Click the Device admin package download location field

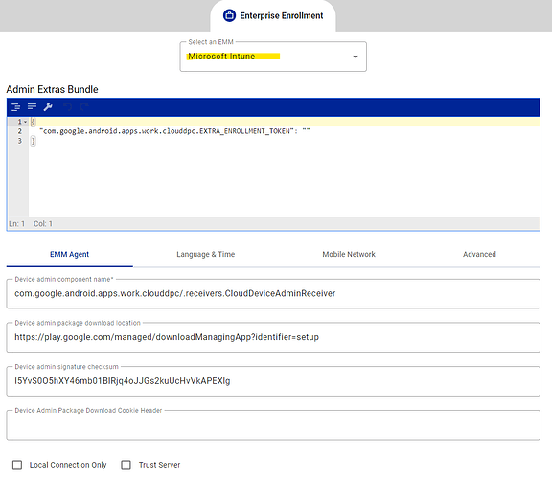coord(273,337)
